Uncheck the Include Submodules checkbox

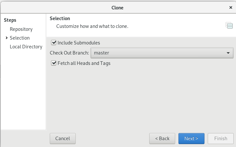point(54,43)
